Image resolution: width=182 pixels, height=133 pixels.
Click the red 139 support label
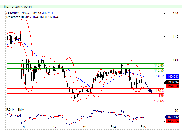click(x=161, y=95)
